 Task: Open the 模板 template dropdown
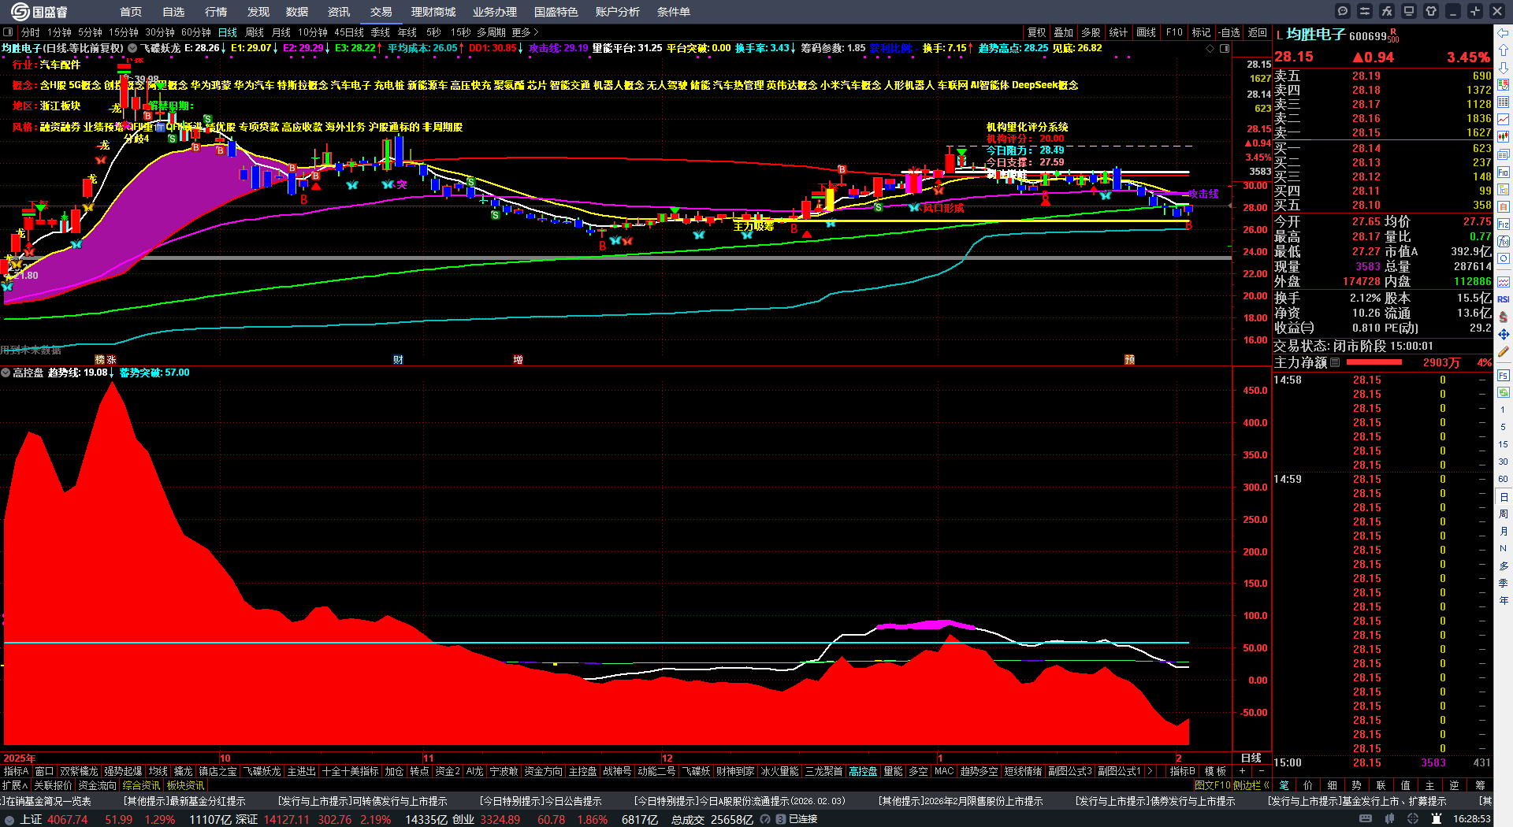pyautogui.click(x=1215, y=771)
